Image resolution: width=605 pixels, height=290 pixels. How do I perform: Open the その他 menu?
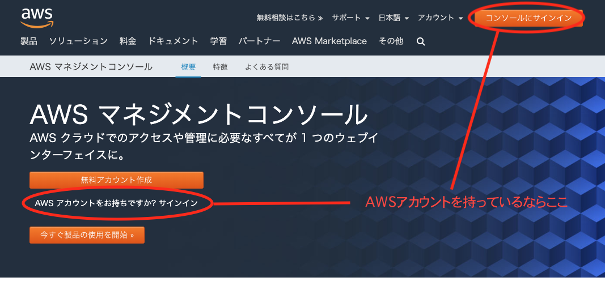(391, 41)
